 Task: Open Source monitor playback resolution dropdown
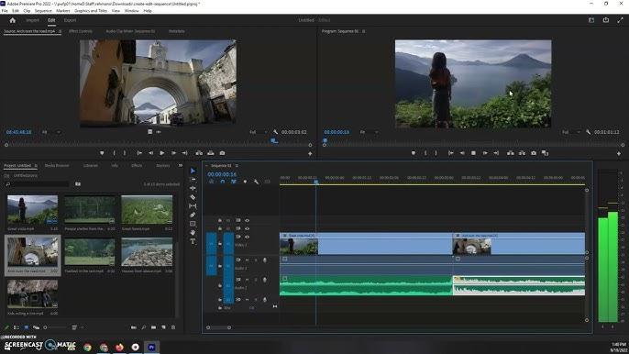coord(258,132)
